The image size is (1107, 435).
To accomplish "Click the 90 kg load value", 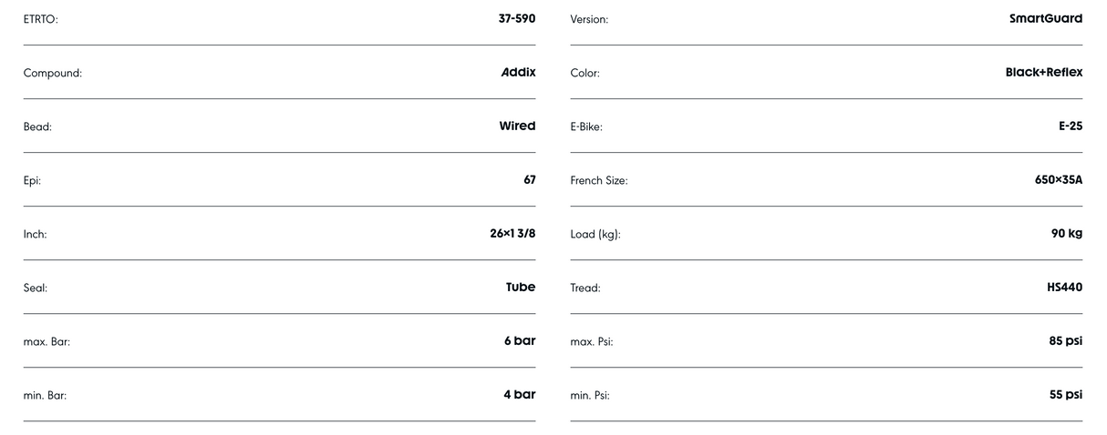I will [1067, 233].
